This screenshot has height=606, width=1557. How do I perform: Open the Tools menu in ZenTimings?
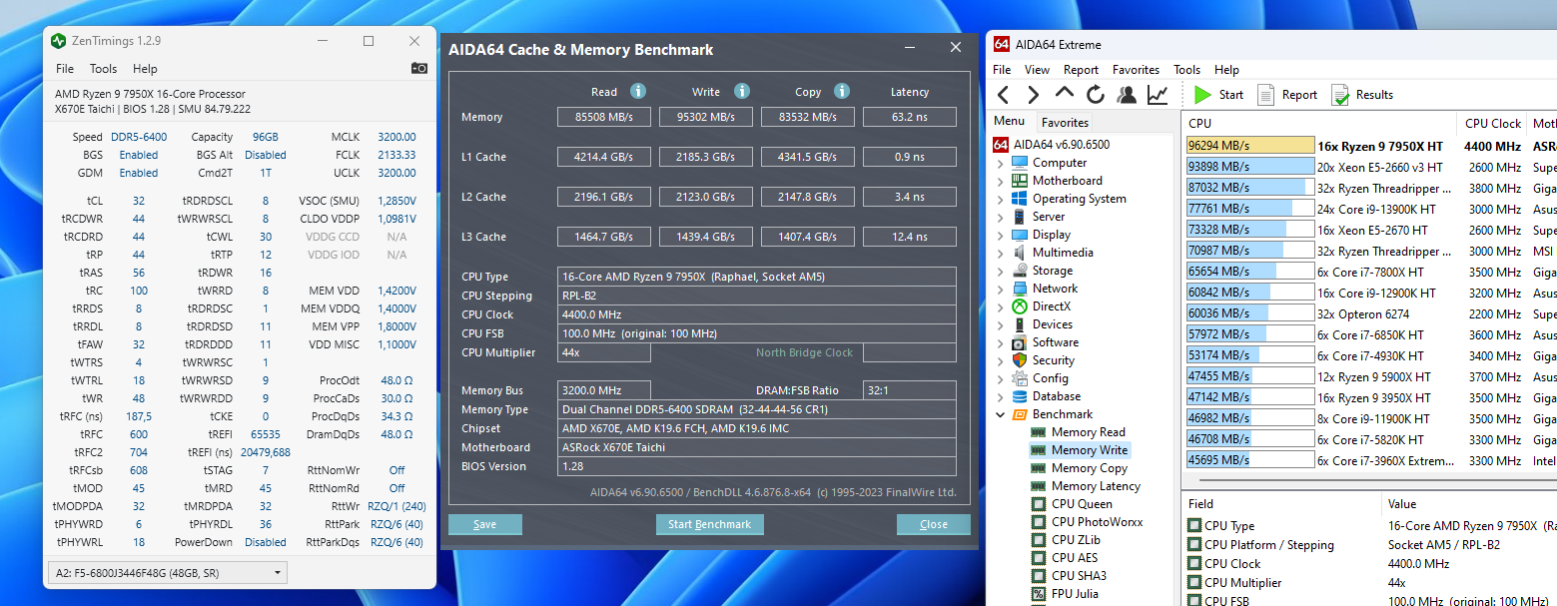pos(104,69)
